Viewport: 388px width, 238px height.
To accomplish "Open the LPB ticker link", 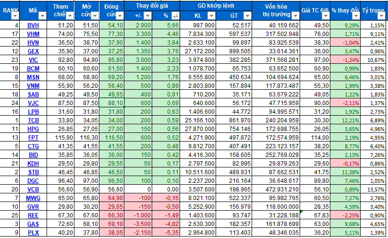I will click(x=33, y=112).
